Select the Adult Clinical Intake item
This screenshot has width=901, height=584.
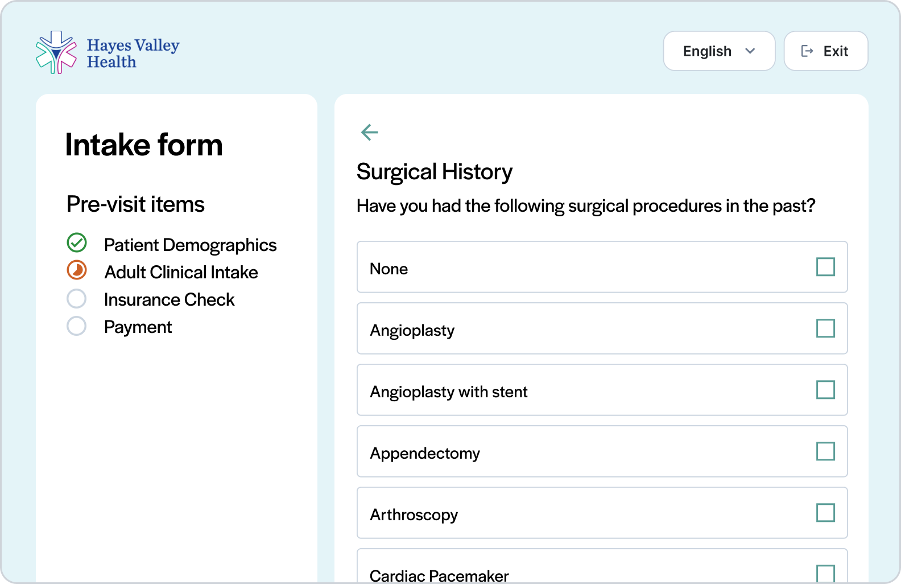point(181,272)
